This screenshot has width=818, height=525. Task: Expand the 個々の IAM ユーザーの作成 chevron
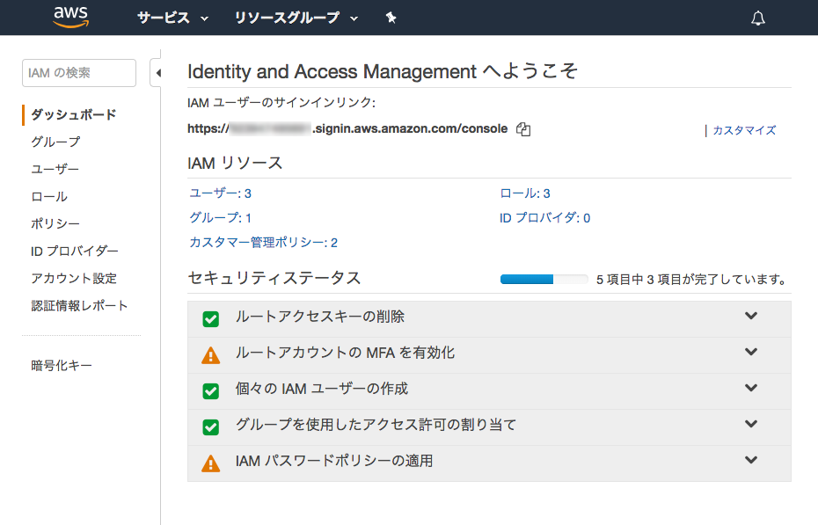point(751,387)
